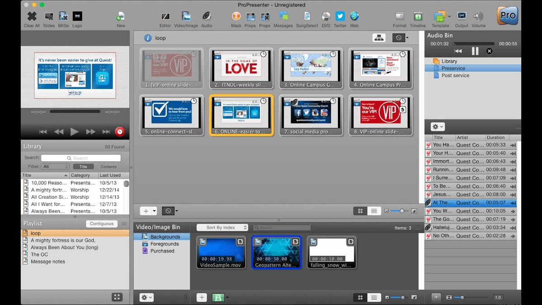Viewport: 542px width, 305px height.
Task: Open the DVD tool in toolbar
Action: coord(326,17)
